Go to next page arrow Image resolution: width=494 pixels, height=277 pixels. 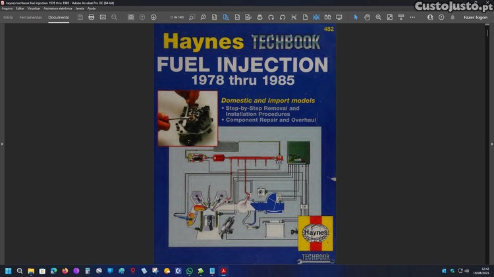pos(153,17)
